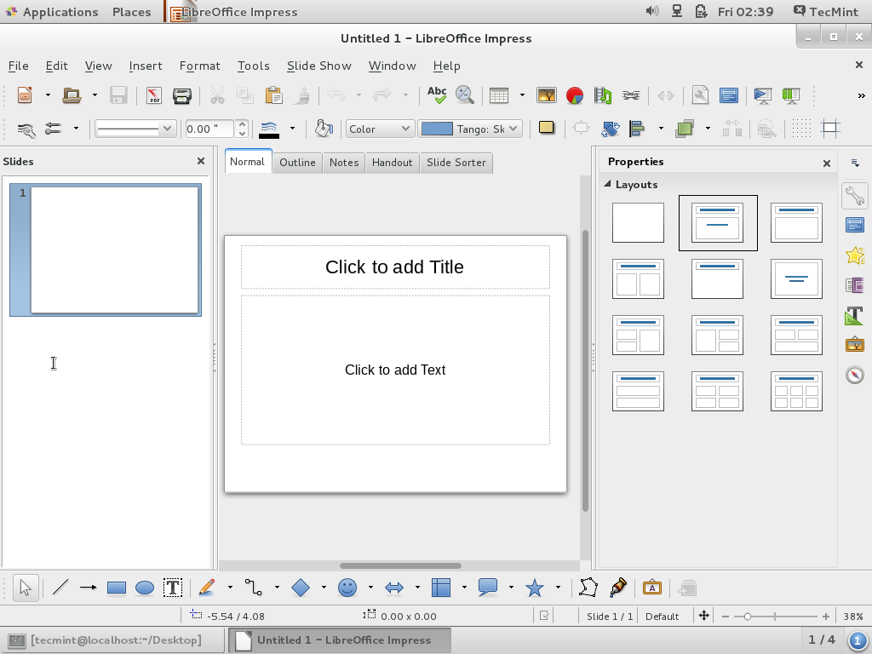The width and height of the screenshot is (872, 654).
Task: Open the Fontwork Gallery icon
Action: 652,588
